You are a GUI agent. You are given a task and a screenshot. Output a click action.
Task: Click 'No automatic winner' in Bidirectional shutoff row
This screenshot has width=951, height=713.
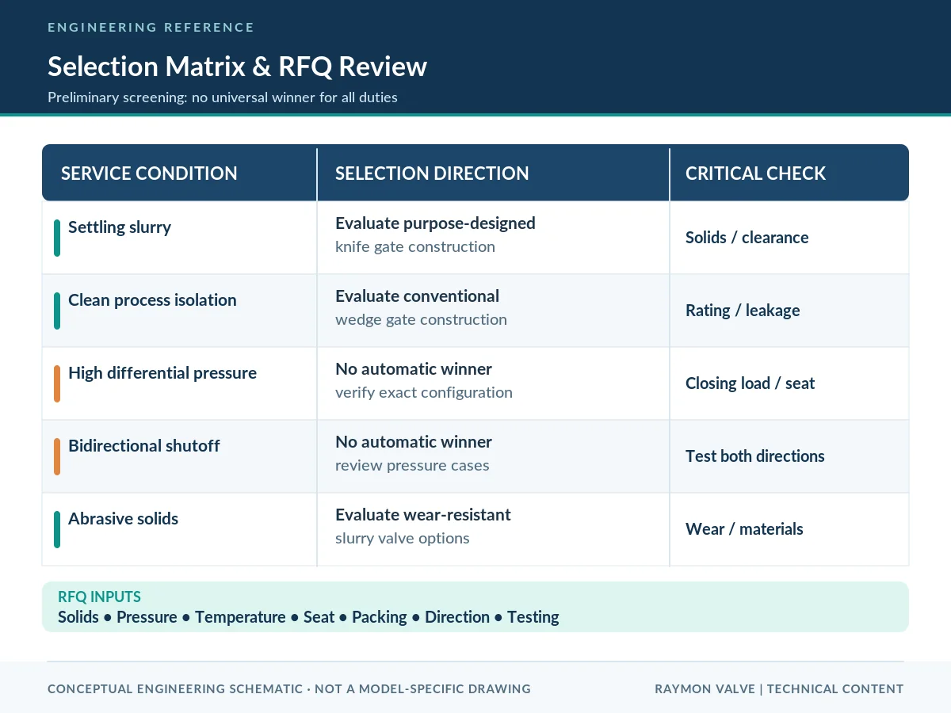[x=414, y=442]
